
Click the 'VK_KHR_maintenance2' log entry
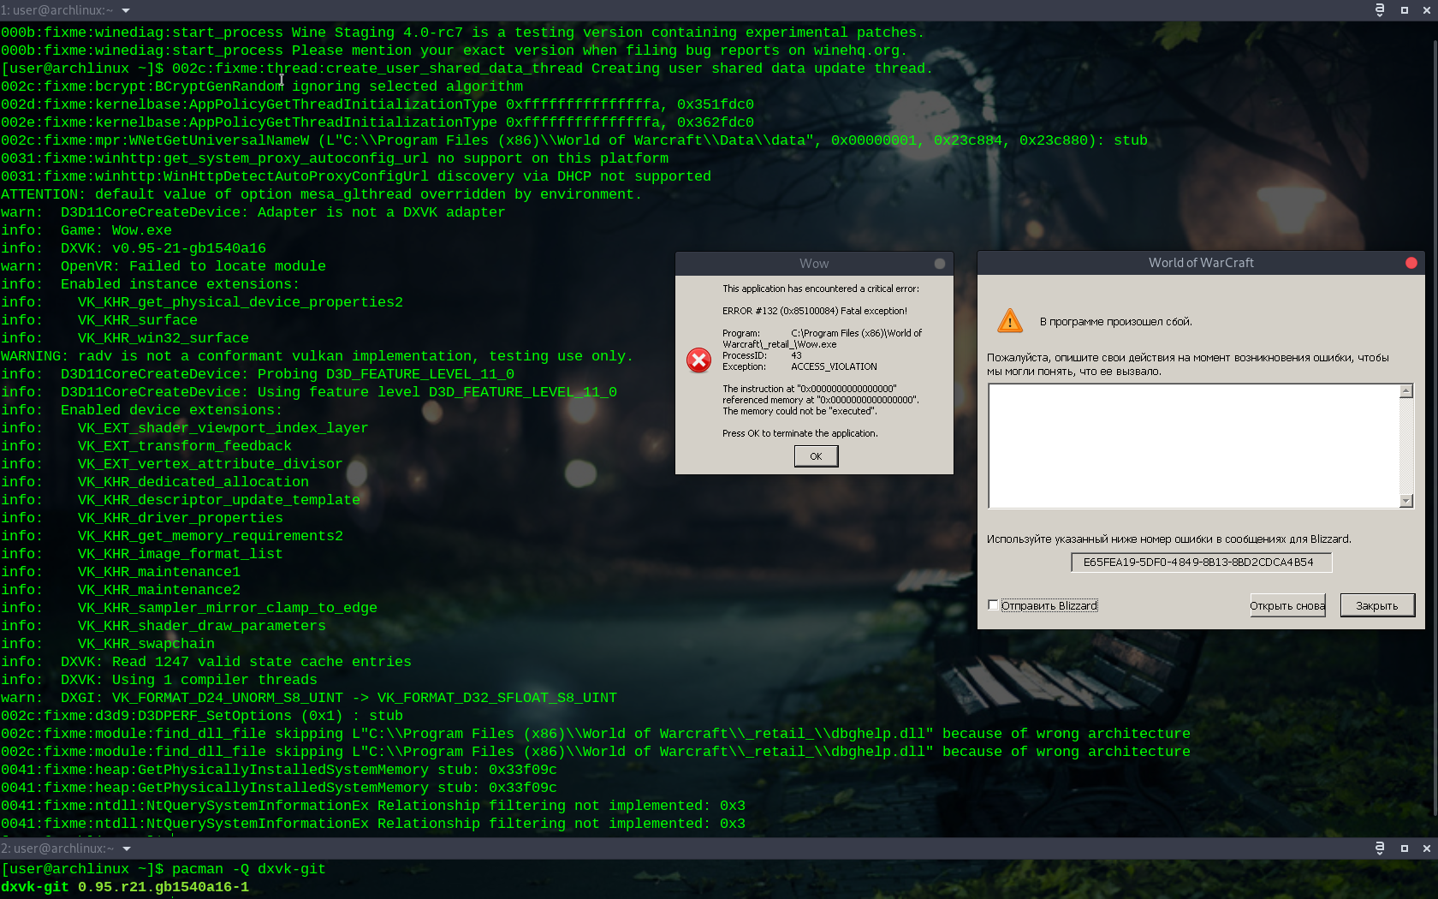(x=159, y=590)
